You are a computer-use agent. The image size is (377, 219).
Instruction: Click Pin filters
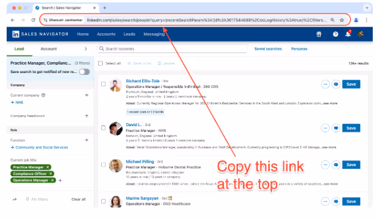[37, 199]
